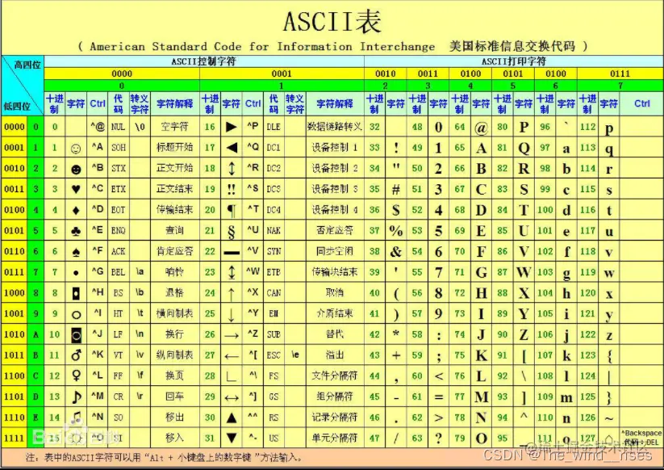Click the hollow circle symbol for decimal 9

[76, 315]
